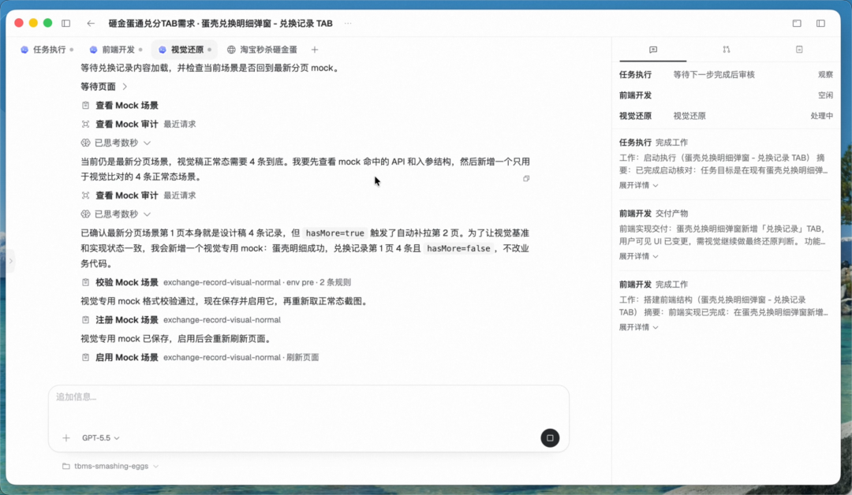Expand the second 已思考数秒 section
The height and width of the screenshot is (495, 852).
116,214
